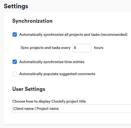Focus the sync interval hours input field
131x128 pixels.
[x=82, y=48]
